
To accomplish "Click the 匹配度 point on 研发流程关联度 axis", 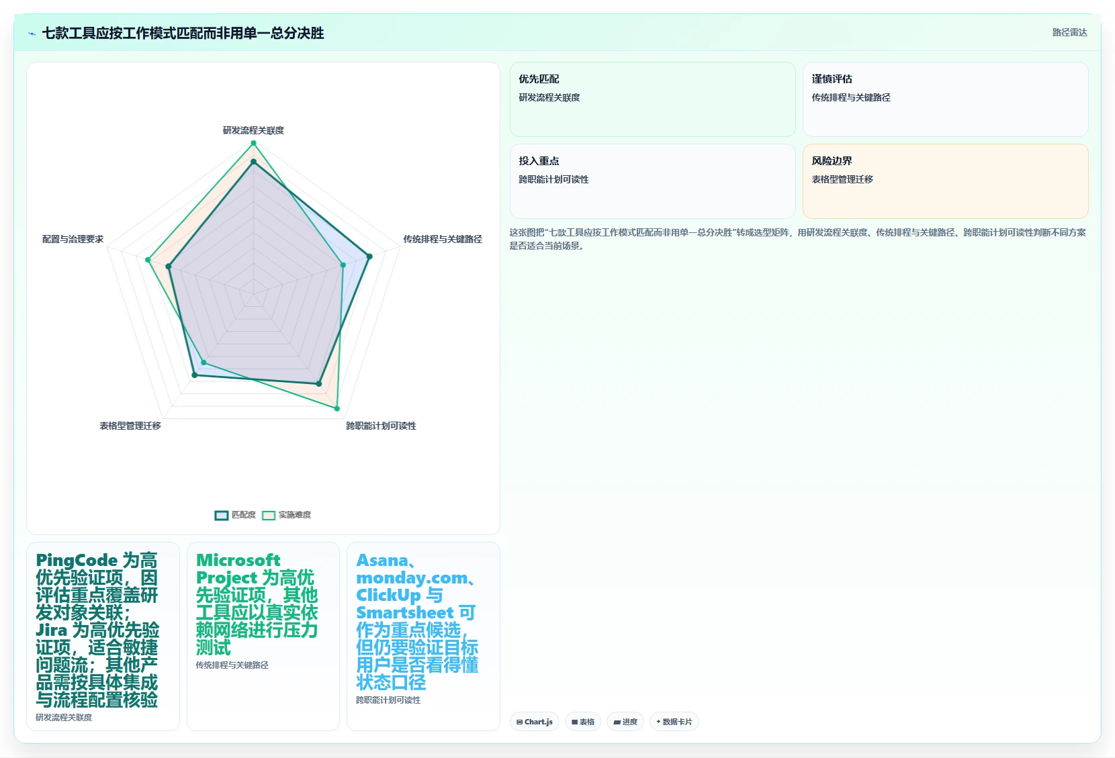I will 253,162.
